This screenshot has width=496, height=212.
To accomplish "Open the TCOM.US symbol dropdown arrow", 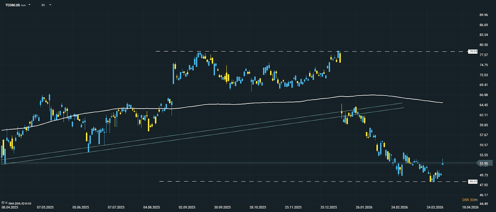I will point(29,5).
